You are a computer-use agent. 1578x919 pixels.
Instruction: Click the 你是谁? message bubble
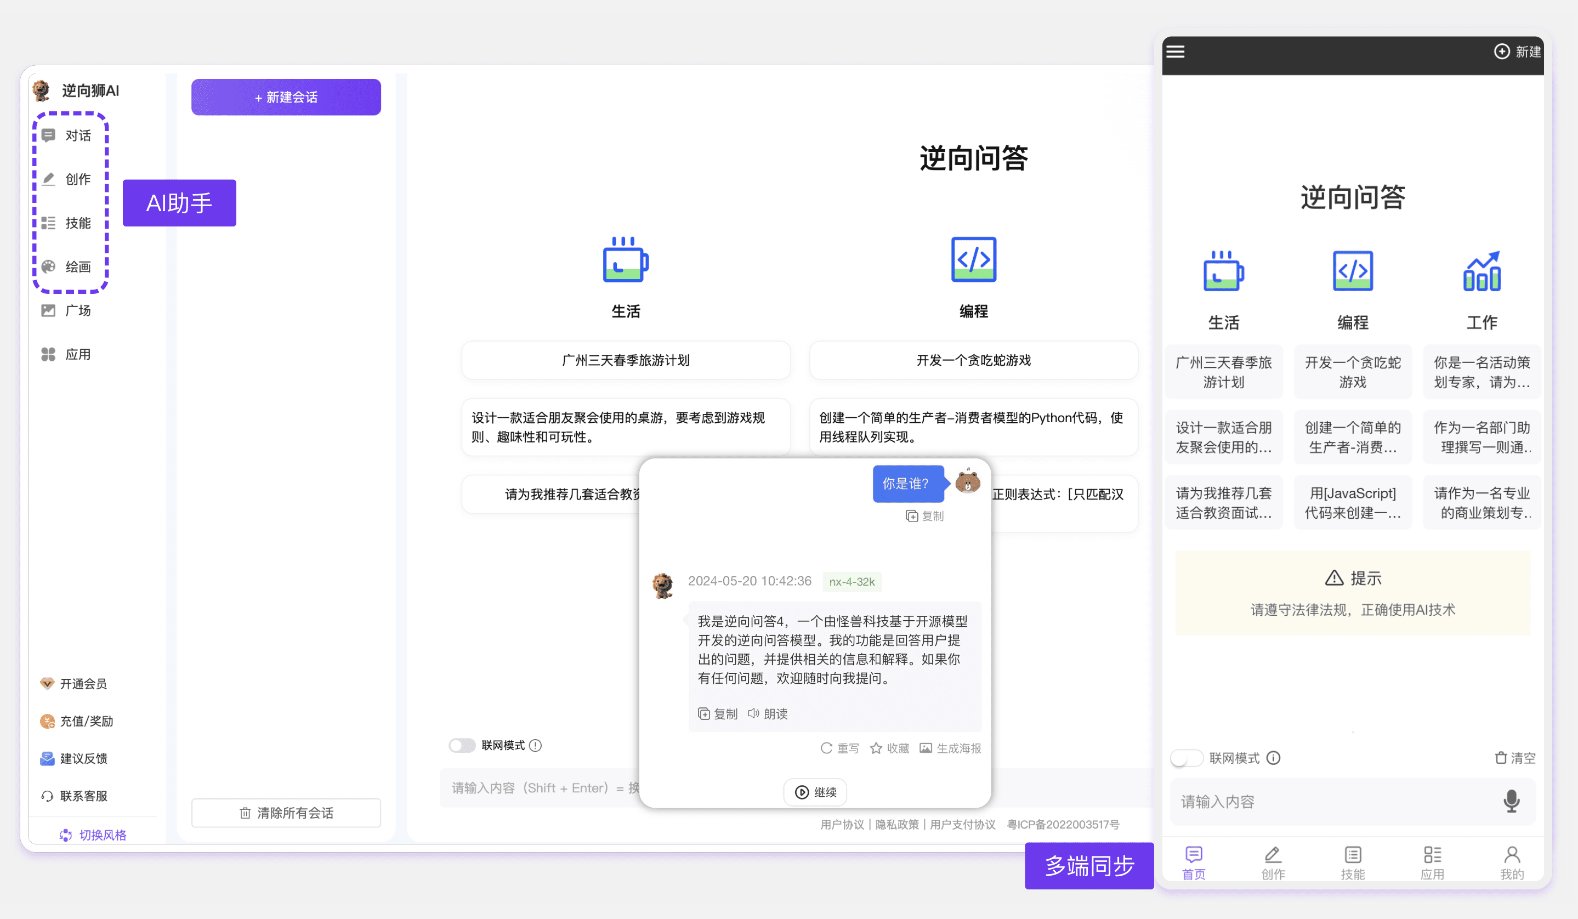(908, 483)
